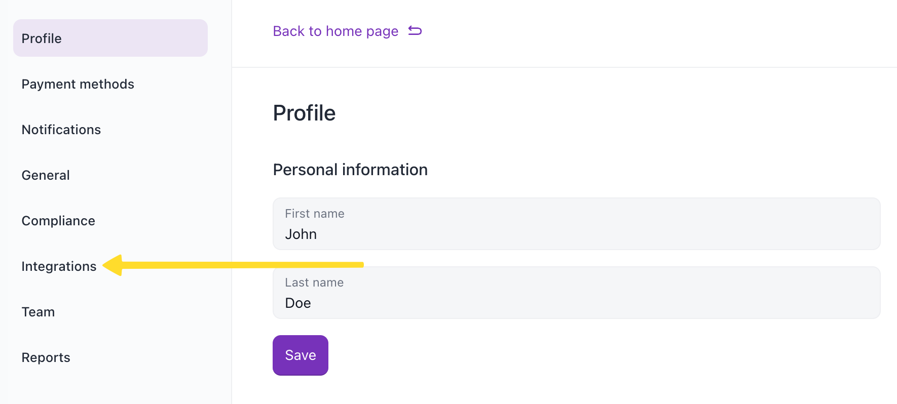
Task: Switch to the Team section
Action: click(38, 312)
